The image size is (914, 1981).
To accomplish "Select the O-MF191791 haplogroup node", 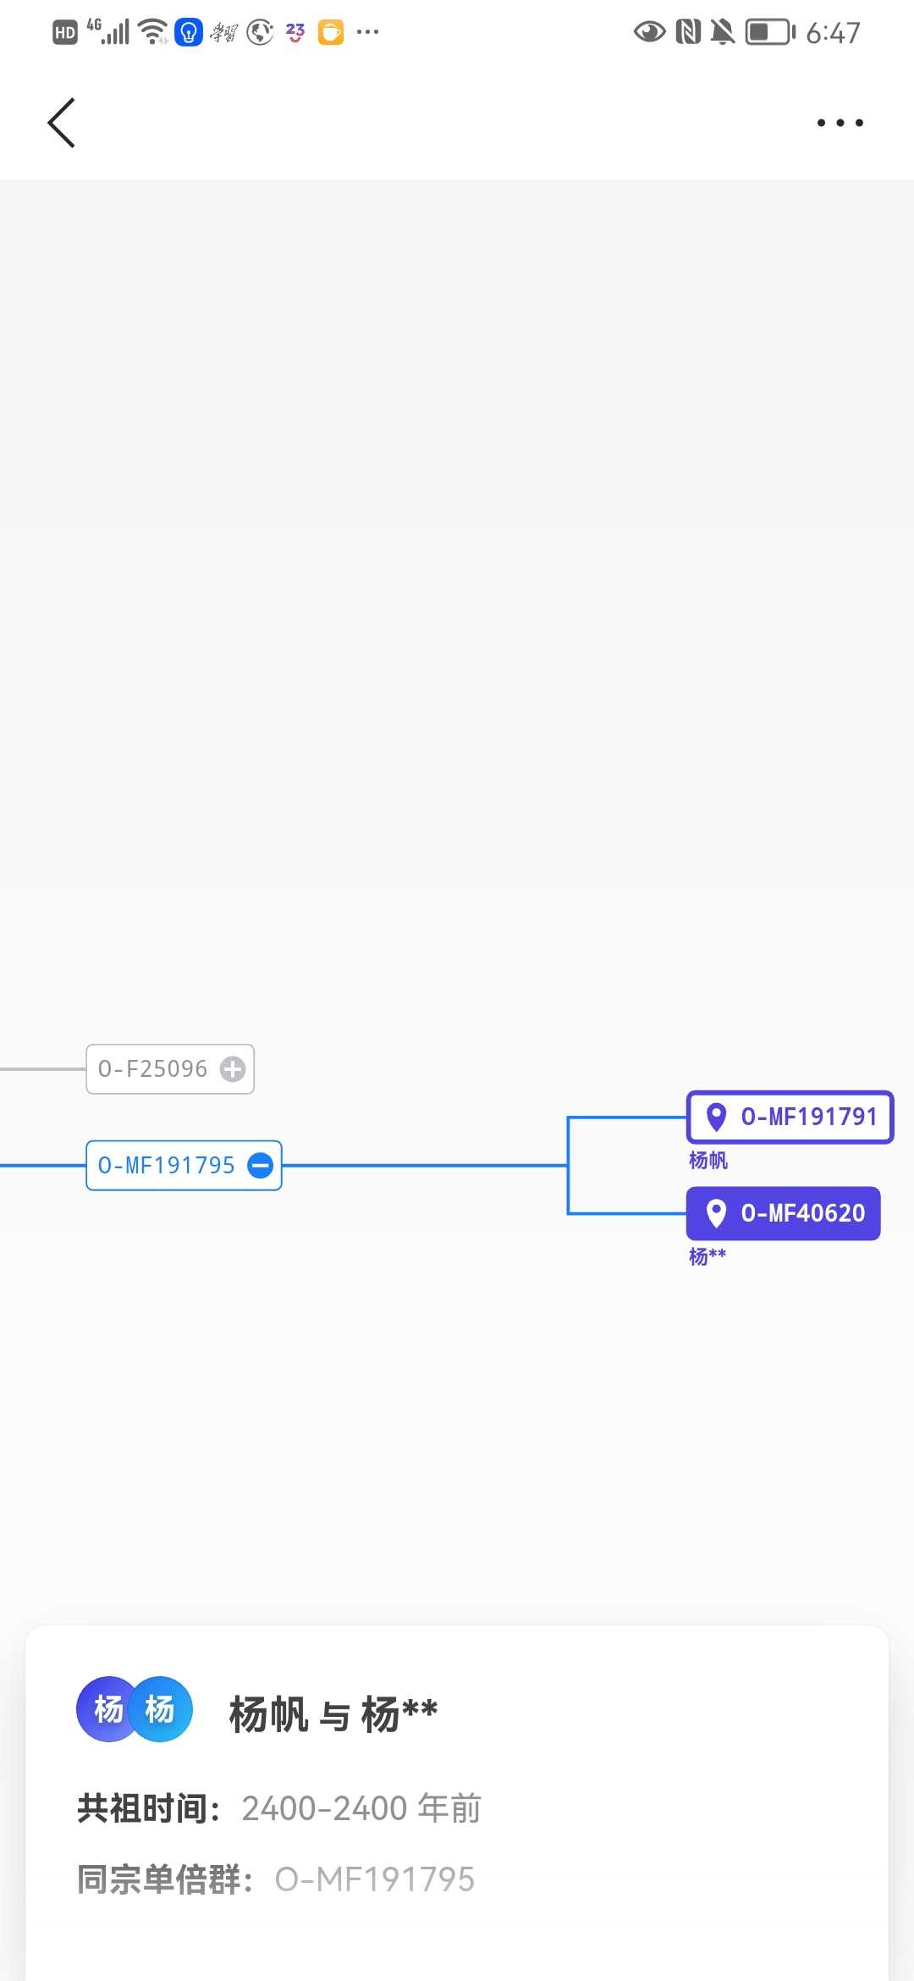I will tap(790, 1117).
